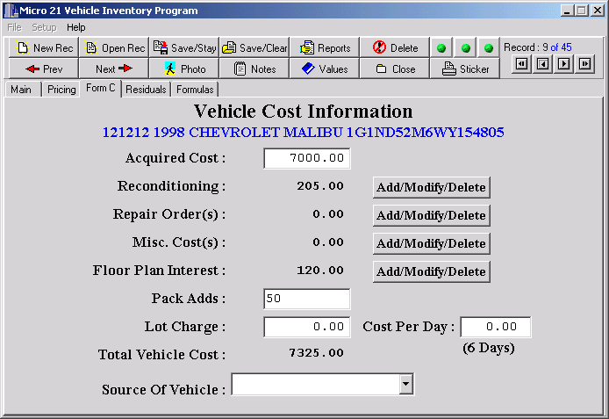Expand the Source Of Vehicle dropdown
The width and height of the screenshot is (609, 419).
405,385
